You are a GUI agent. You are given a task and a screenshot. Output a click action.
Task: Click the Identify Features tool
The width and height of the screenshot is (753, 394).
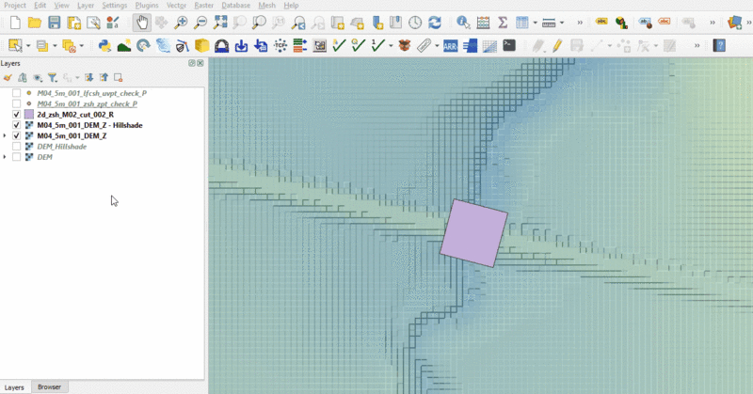click(462, 22)
